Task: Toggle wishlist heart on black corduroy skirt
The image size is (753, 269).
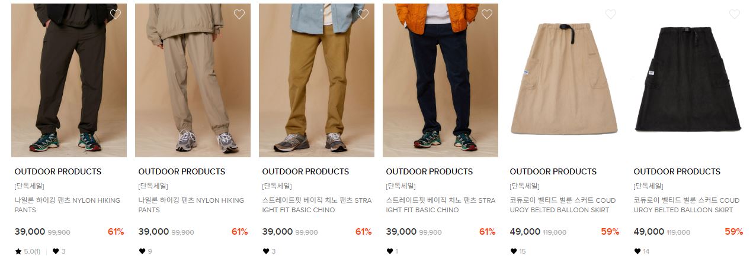Action: (x=735, y=14)
